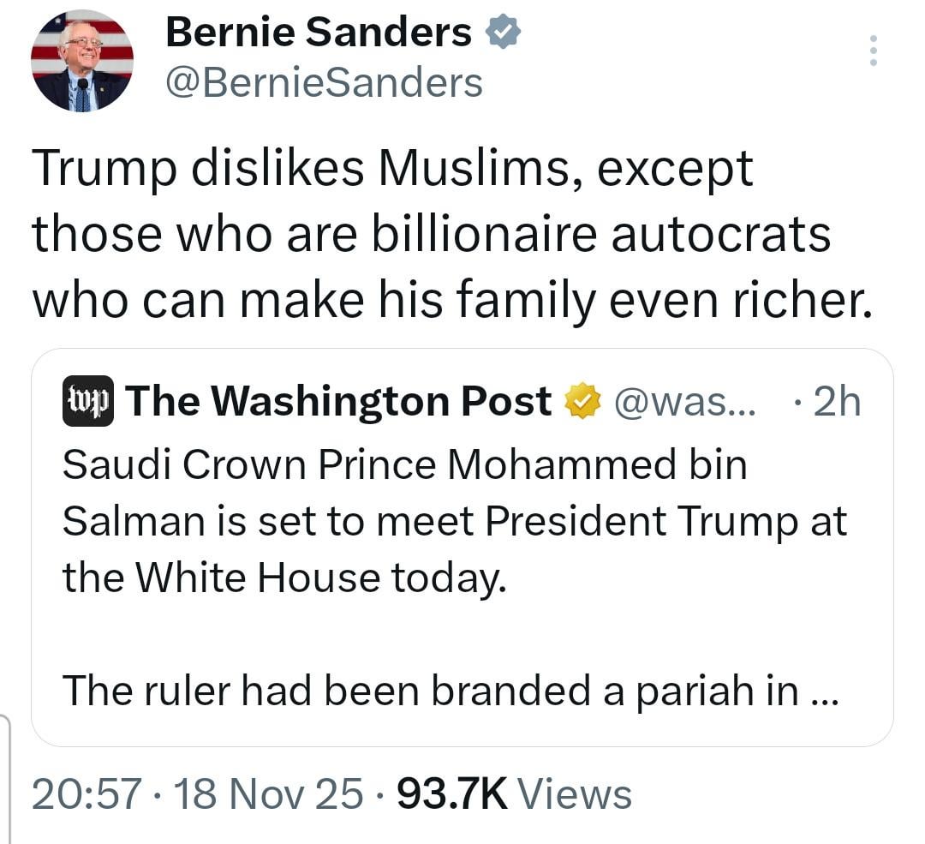Click the word "Views" below the post
The height and width of the screenshot is (844, 925).
(x=576, y=793)
